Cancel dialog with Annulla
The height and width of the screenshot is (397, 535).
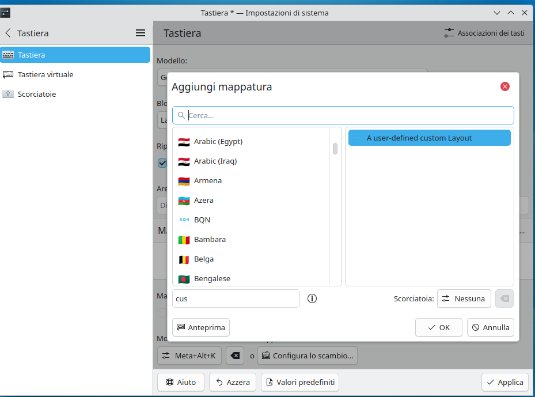(x=490, y=327)
